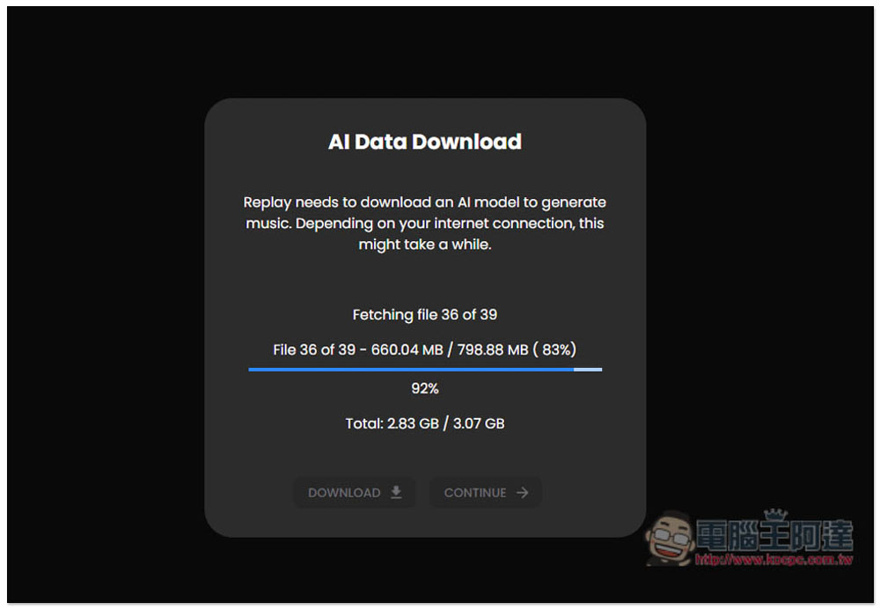Click the Chinese watermark logo text
Viewport: 880px width, 610px height.
click(774, 535)
